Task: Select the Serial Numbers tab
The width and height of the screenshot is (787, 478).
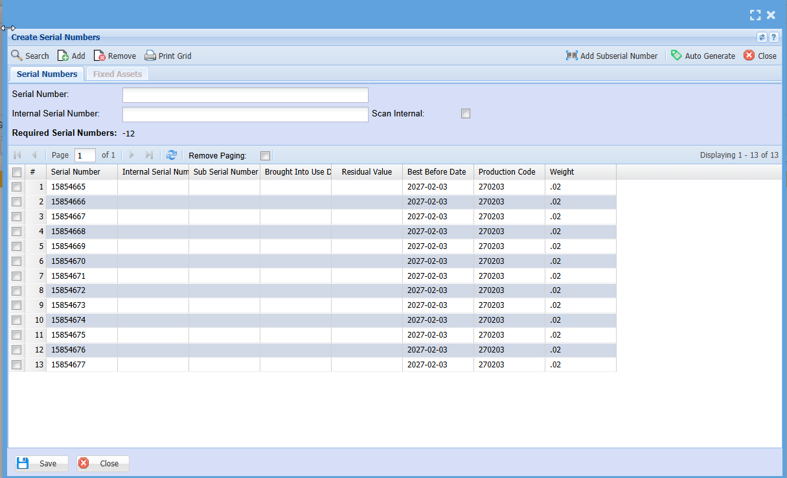Action: (x=47, y=74)
